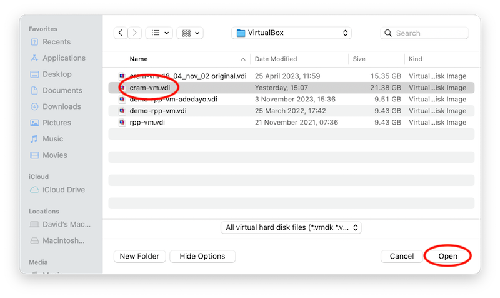Viewport: 500px width, 298px height.
Task: Select the demo-rpp-vm-adedayo.vdi file
Action: 291,100
